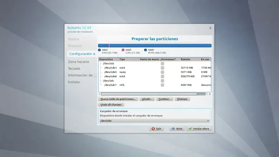
Task: Select the /dev/sdc1 ntfs partition row
Action: [x=155, y=85]
